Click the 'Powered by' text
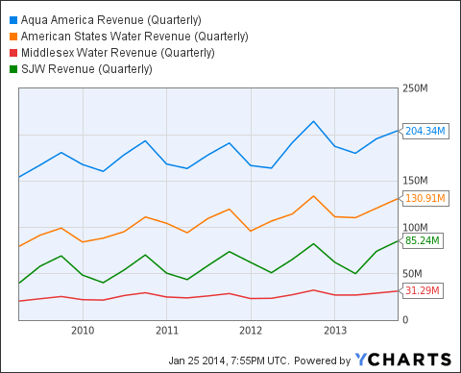Screen dimensions: 461x373 point(323,361)
